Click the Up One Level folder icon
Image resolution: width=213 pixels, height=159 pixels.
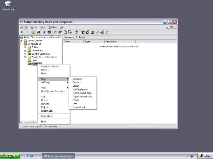pyautogui.click(x=33, y=32)
